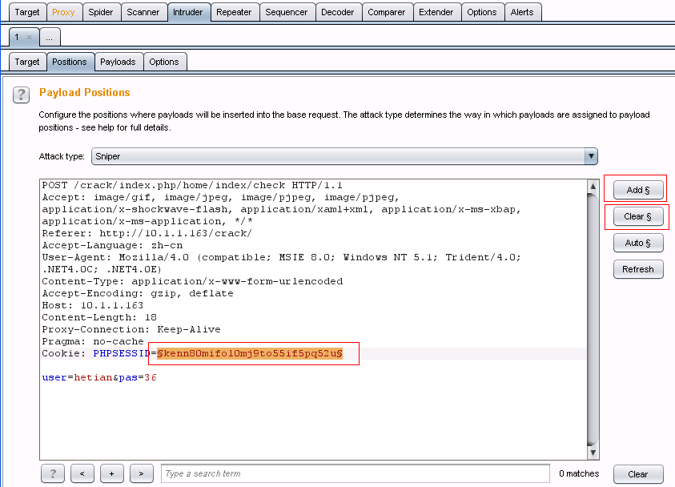
Task: Close Intruder attack tab 1
Action: coord(30,37)
